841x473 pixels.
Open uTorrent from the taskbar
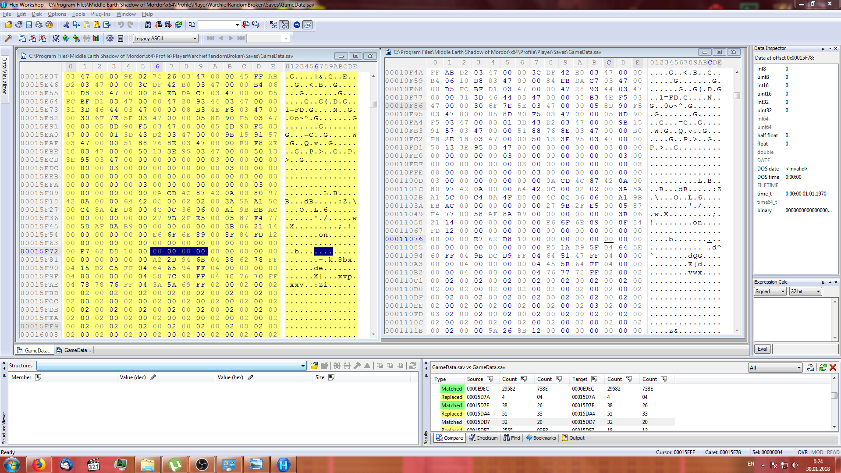pyautogui.click(x=175, y=465)
